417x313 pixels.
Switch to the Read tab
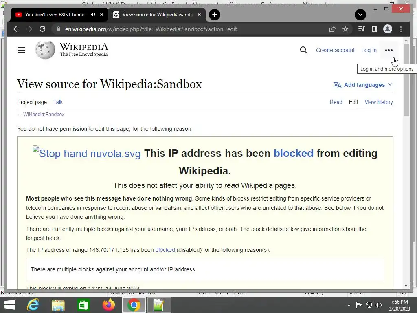click(336, 102)
